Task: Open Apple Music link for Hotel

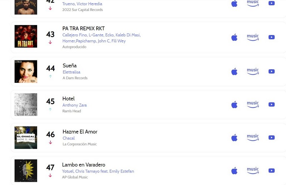Action: (x=235, y=105)
